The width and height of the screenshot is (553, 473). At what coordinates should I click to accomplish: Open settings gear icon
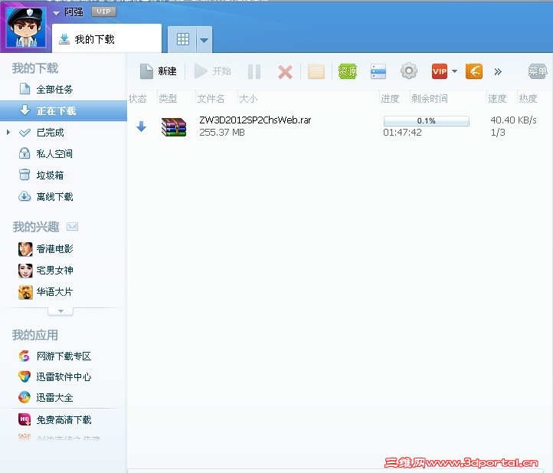(x=409, y=71)
